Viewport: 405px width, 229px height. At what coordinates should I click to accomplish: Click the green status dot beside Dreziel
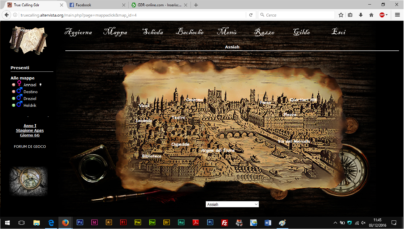tap(13, 99)
